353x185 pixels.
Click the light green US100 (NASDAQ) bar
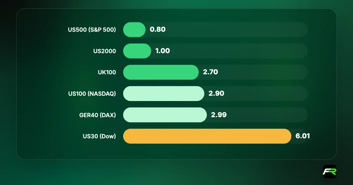click(164, 93)
